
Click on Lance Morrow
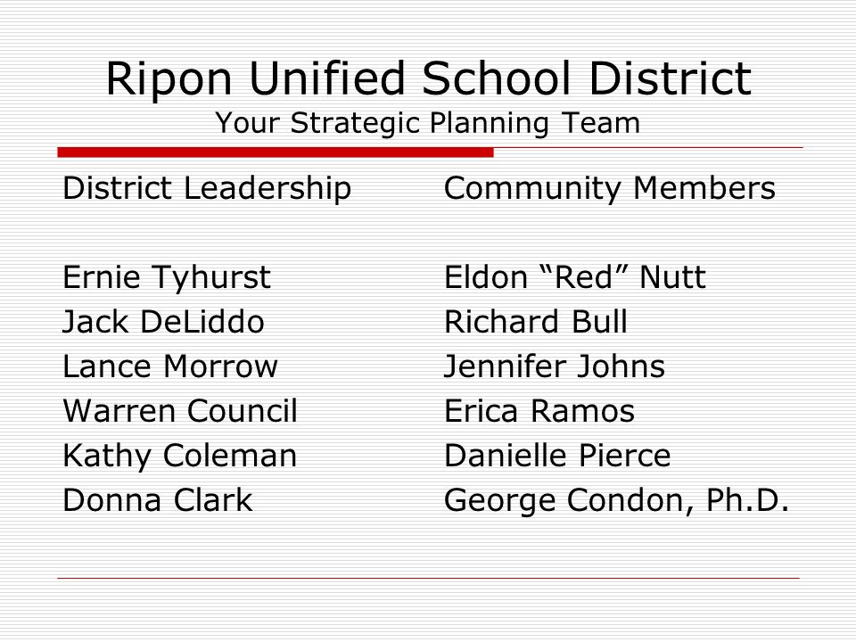tap(170, 366)
